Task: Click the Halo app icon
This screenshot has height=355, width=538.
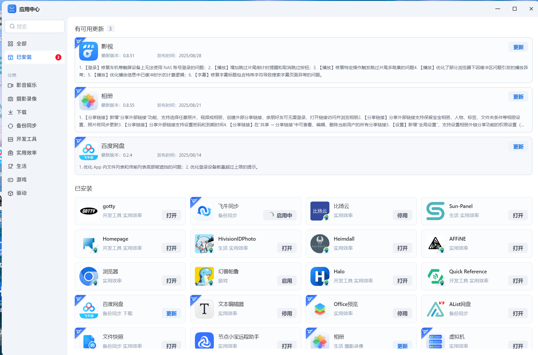Action: pos(320,276)
